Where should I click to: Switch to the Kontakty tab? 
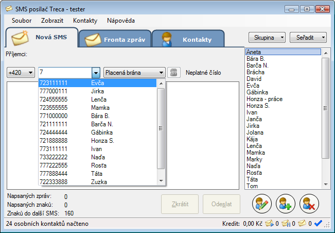click(x=188, y=39)
